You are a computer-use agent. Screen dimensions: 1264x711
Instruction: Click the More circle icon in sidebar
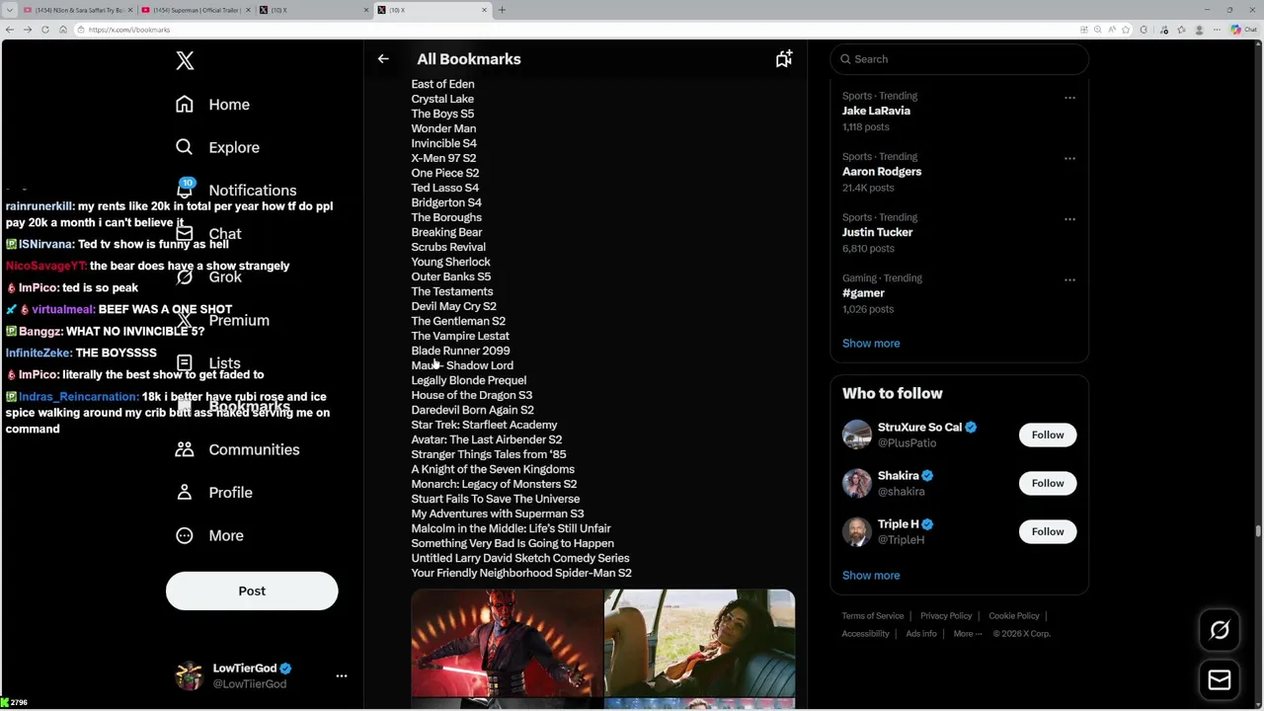pyautogui.click(x=184, y=535)
